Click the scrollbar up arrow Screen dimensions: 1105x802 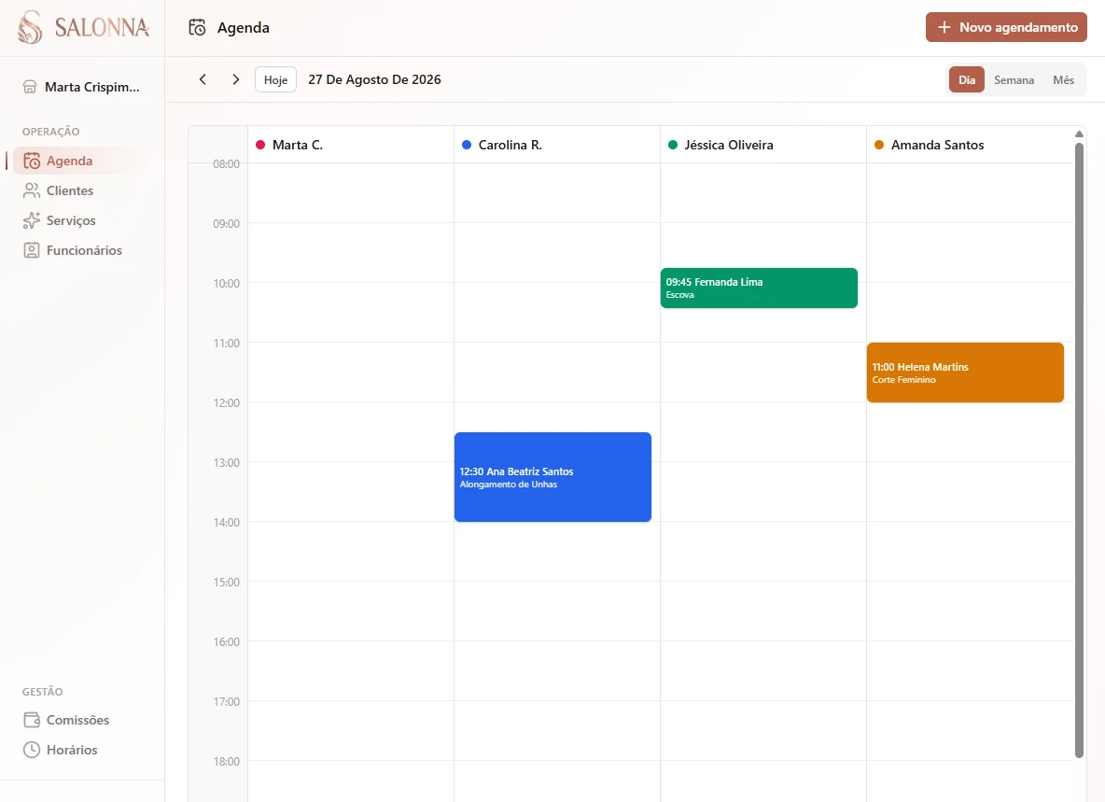[x=1079, y=134]
